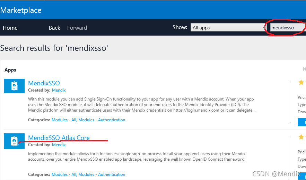Viewport: 306px width, 180px height.
Task: Navigate Back in Marketplace
Action: 54,28
